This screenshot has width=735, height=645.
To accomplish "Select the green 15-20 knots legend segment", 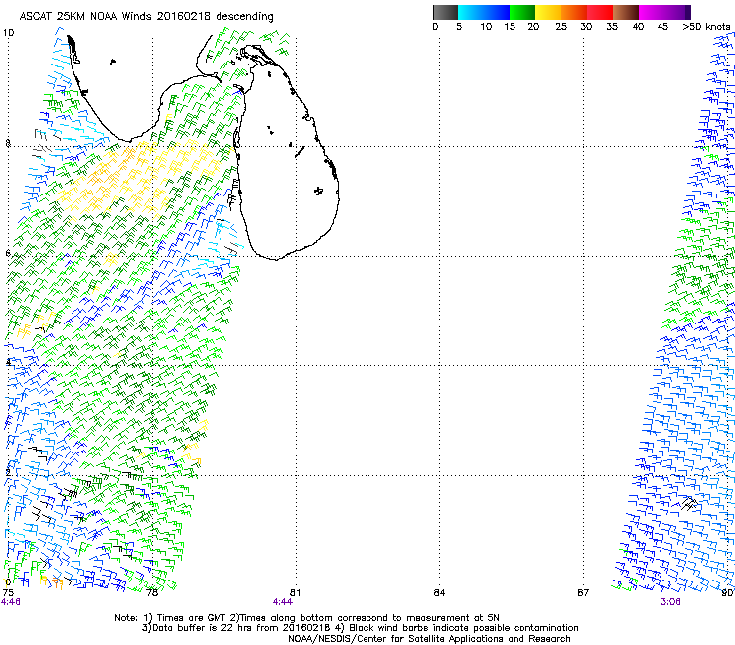I will [522, 12].
